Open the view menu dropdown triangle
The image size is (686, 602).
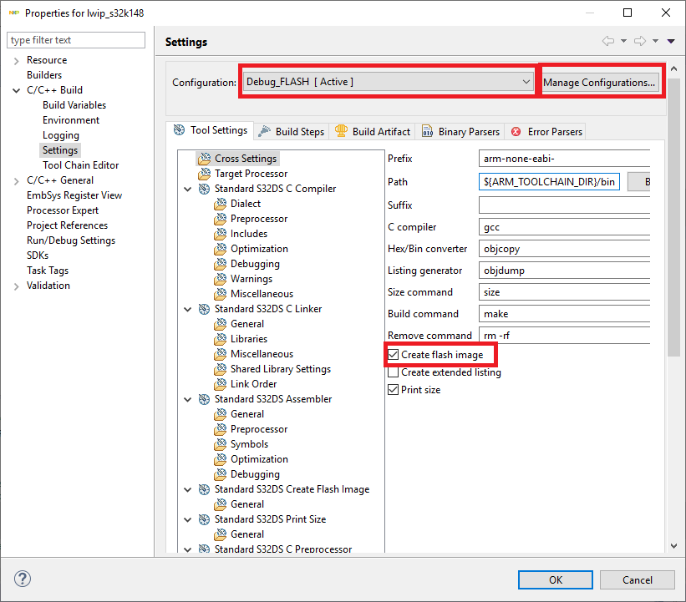671,41
